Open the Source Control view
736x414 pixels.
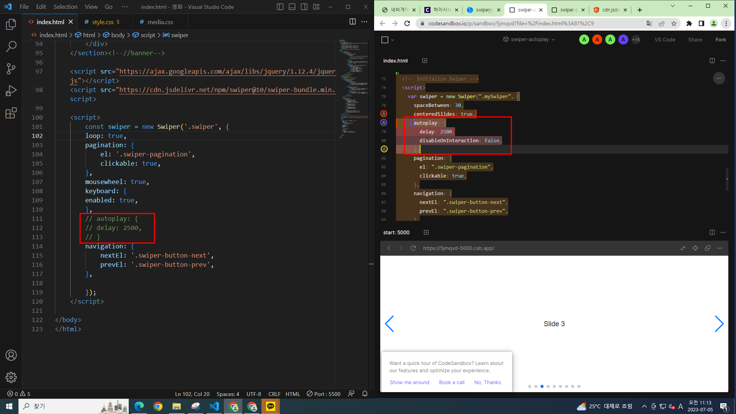[11, 69]
